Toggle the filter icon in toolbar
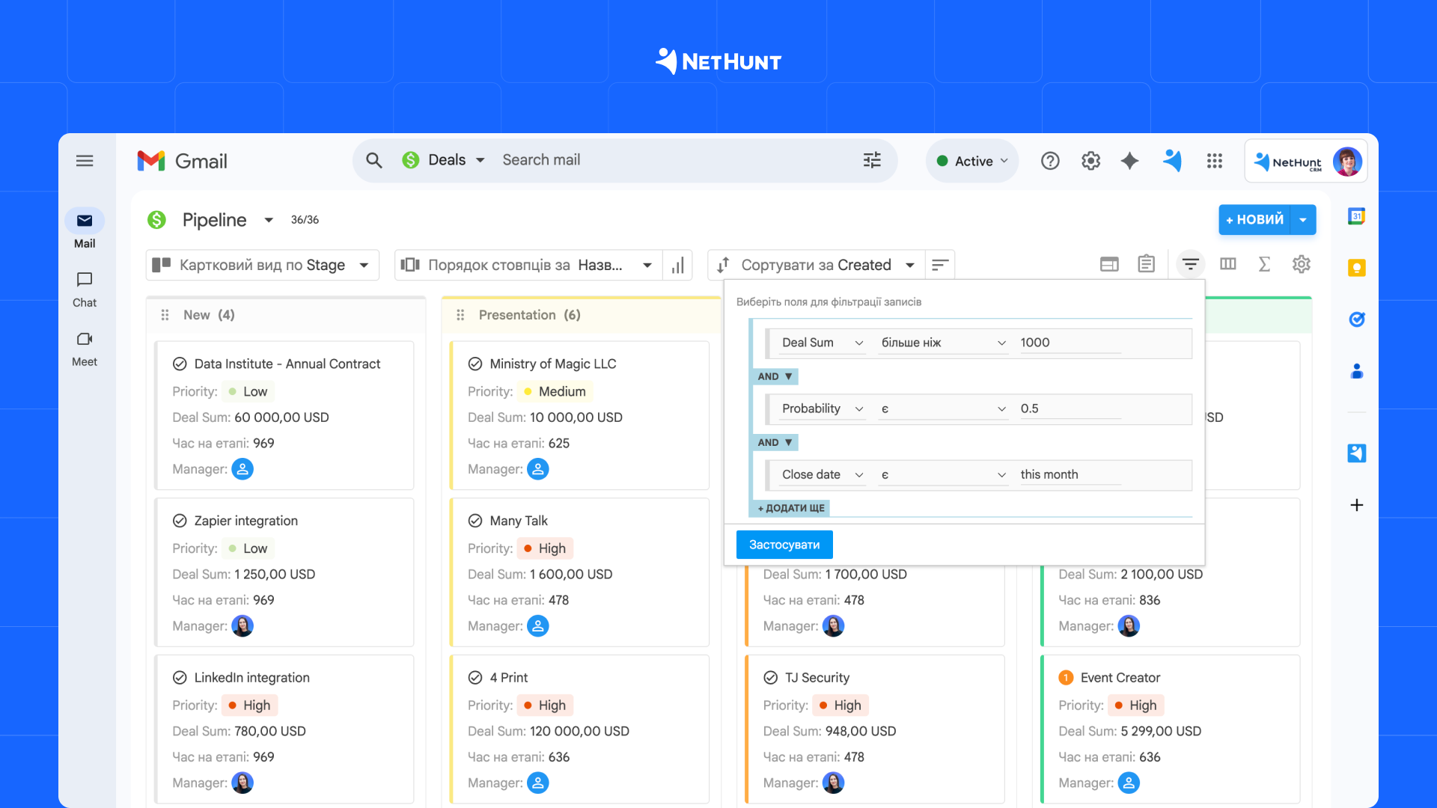This screenshot has height=808, width=1437. point(1190,264)
